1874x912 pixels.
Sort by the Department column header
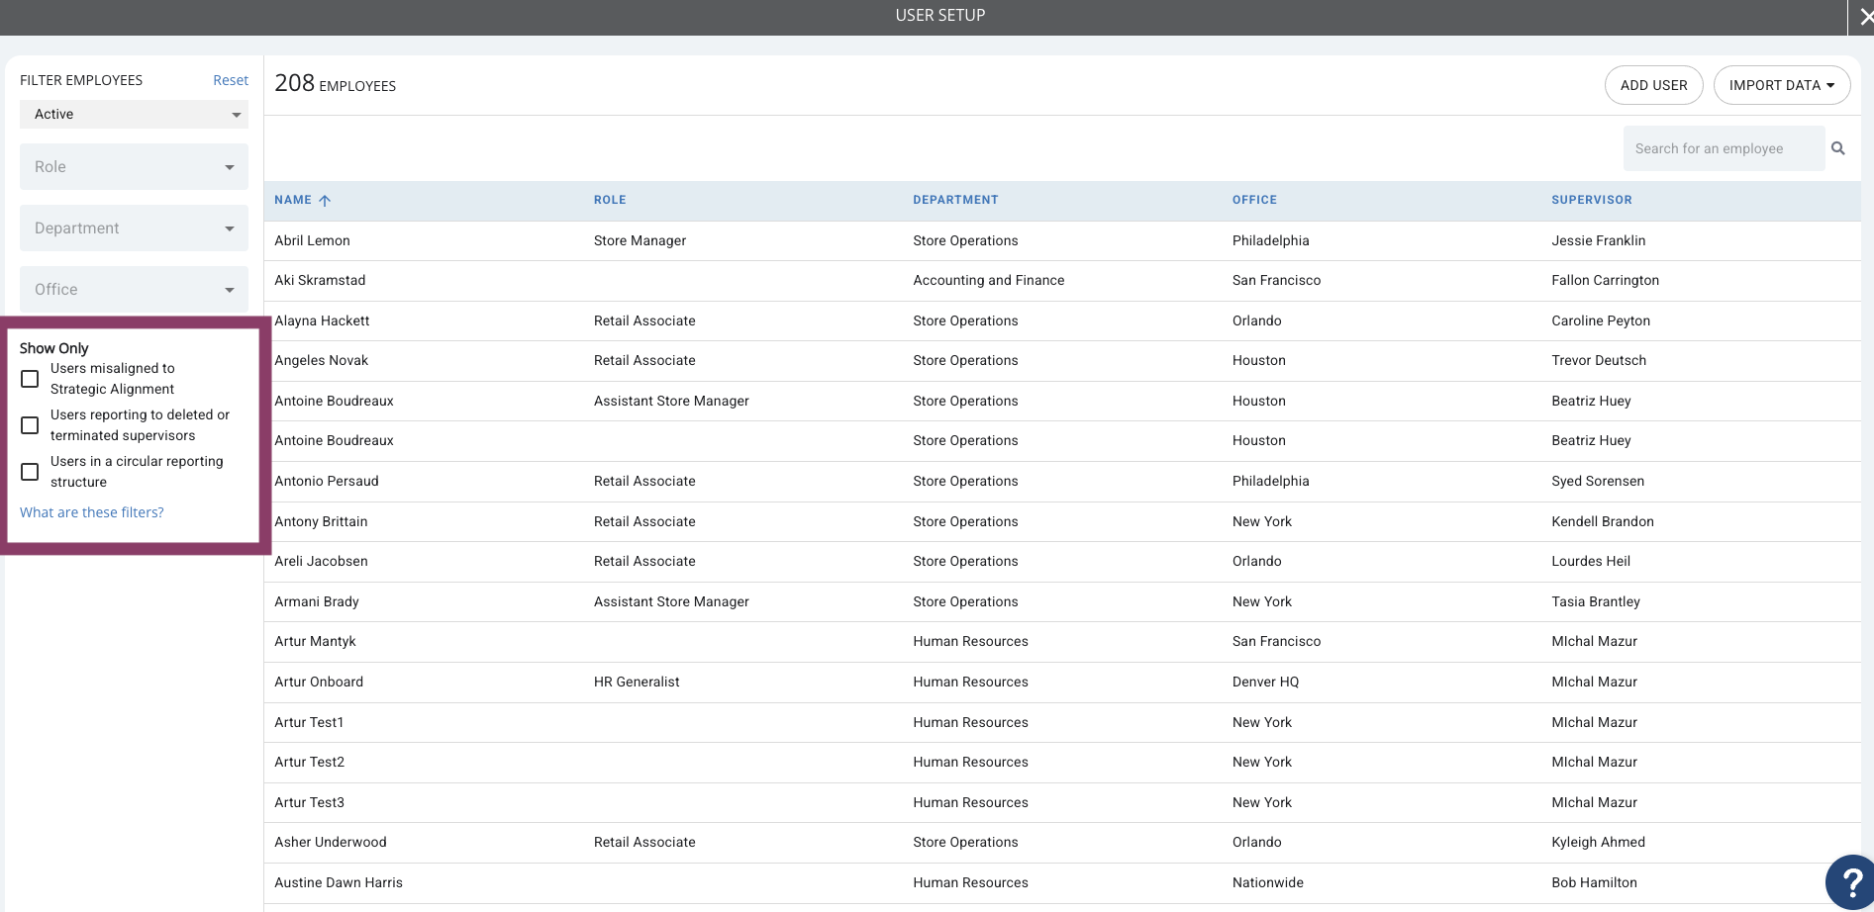[x=955, y=200]
